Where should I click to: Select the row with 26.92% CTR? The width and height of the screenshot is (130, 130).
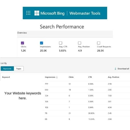point(86,113)
